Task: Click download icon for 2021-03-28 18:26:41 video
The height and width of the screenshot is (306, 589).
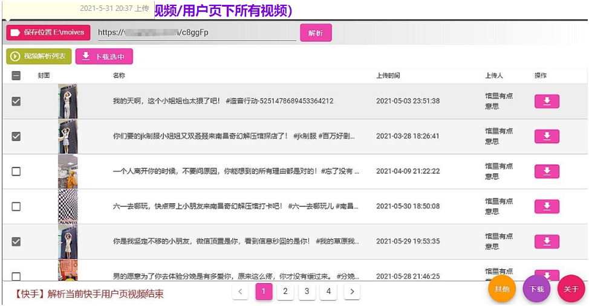Action: (547, 136)
